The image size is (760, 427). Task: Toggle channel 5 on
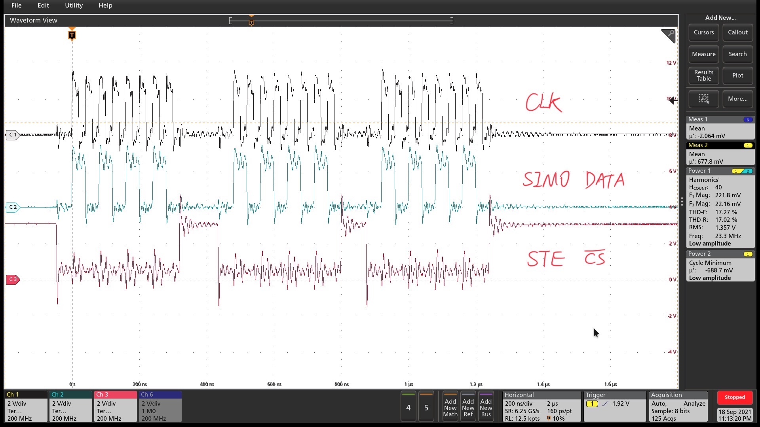click(426, 407)
